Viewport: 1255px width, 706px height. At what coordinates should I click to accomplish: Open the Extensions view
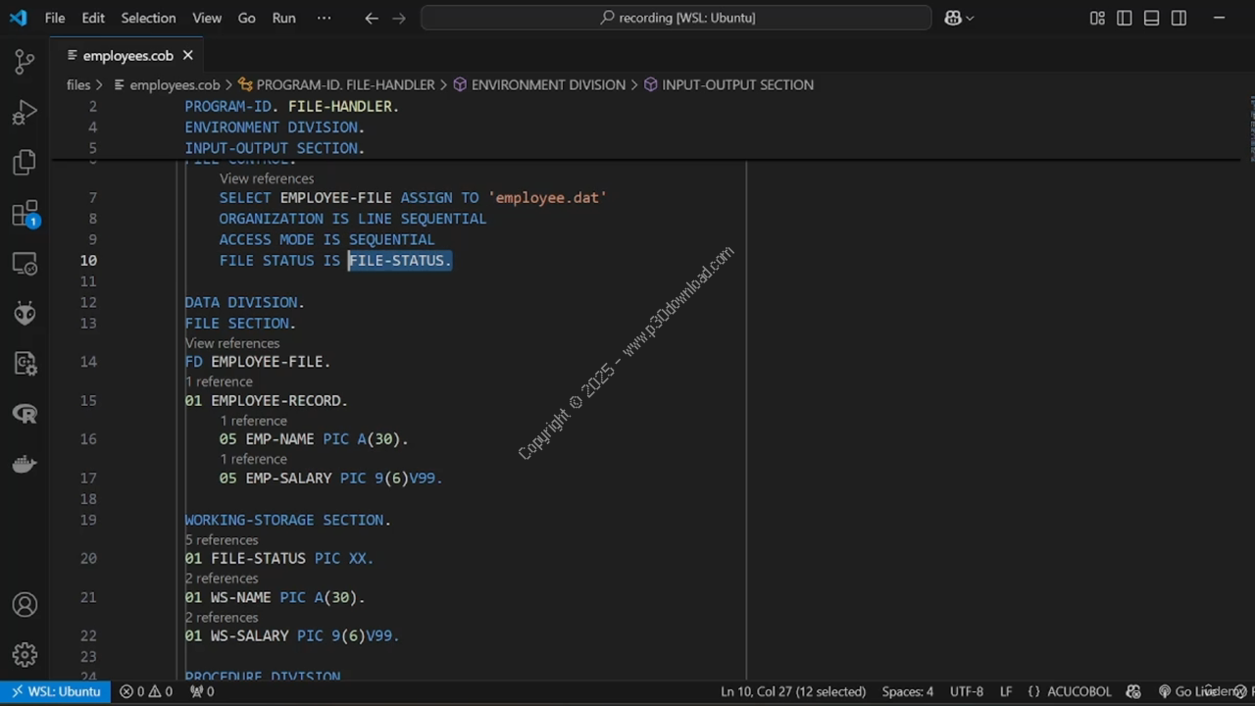(x=25, y=214)
